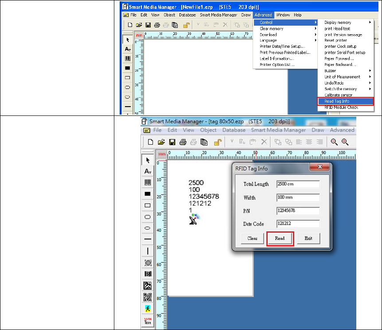382x330 pixels.
Task: Click the padlock icon in tag 80x50 window
Action: coord(218,142)
